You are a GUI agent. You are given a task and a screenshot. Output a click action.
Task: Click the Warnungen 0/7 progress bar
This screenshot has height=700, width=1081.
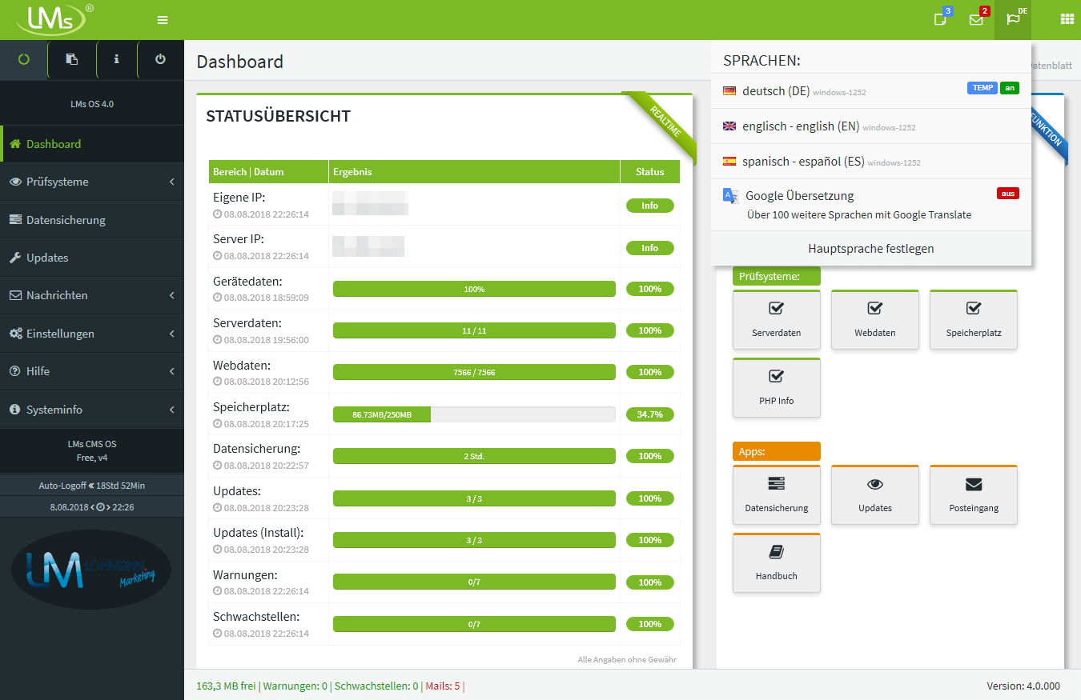tap(474, 582)
